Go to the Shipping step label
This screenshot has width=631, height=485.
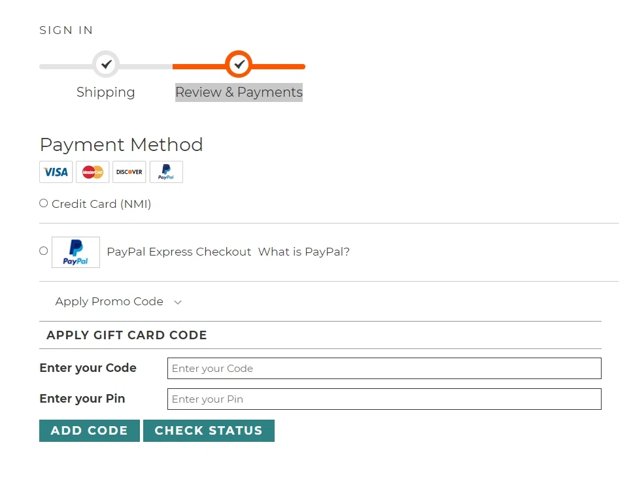pos(106,92)
